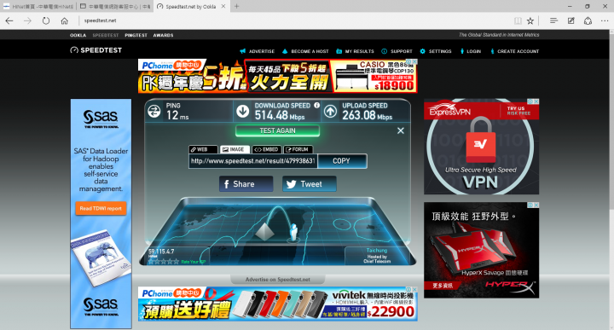614x330 pixels.
Task: Click the ping arrows icon
Action: (x=153, y=111)
